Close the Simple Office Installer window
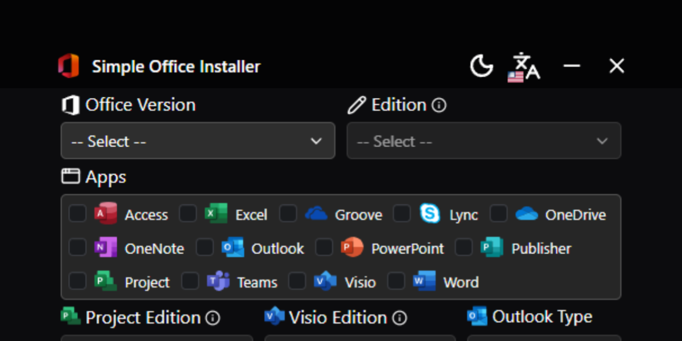 click(x=616, y=66)
